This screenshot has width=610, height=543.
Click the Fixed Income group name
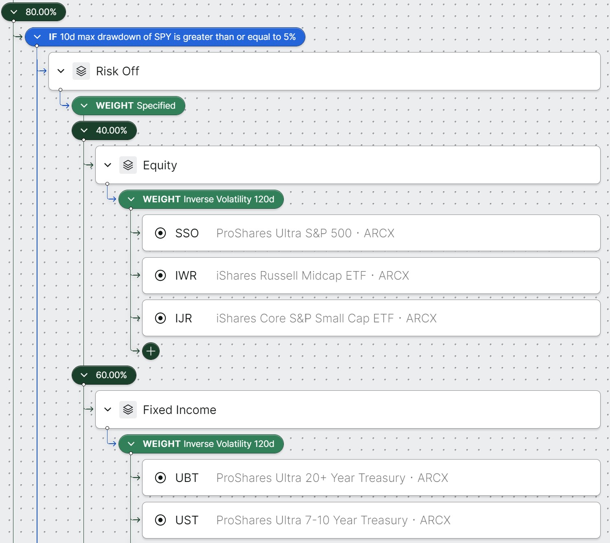coord(180,410)
